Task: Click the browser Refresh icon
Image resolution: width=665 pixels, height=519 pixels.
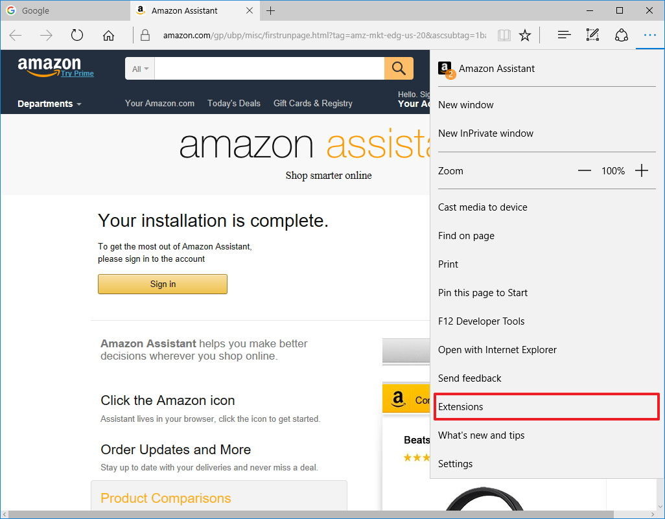Action: [76, 35]
